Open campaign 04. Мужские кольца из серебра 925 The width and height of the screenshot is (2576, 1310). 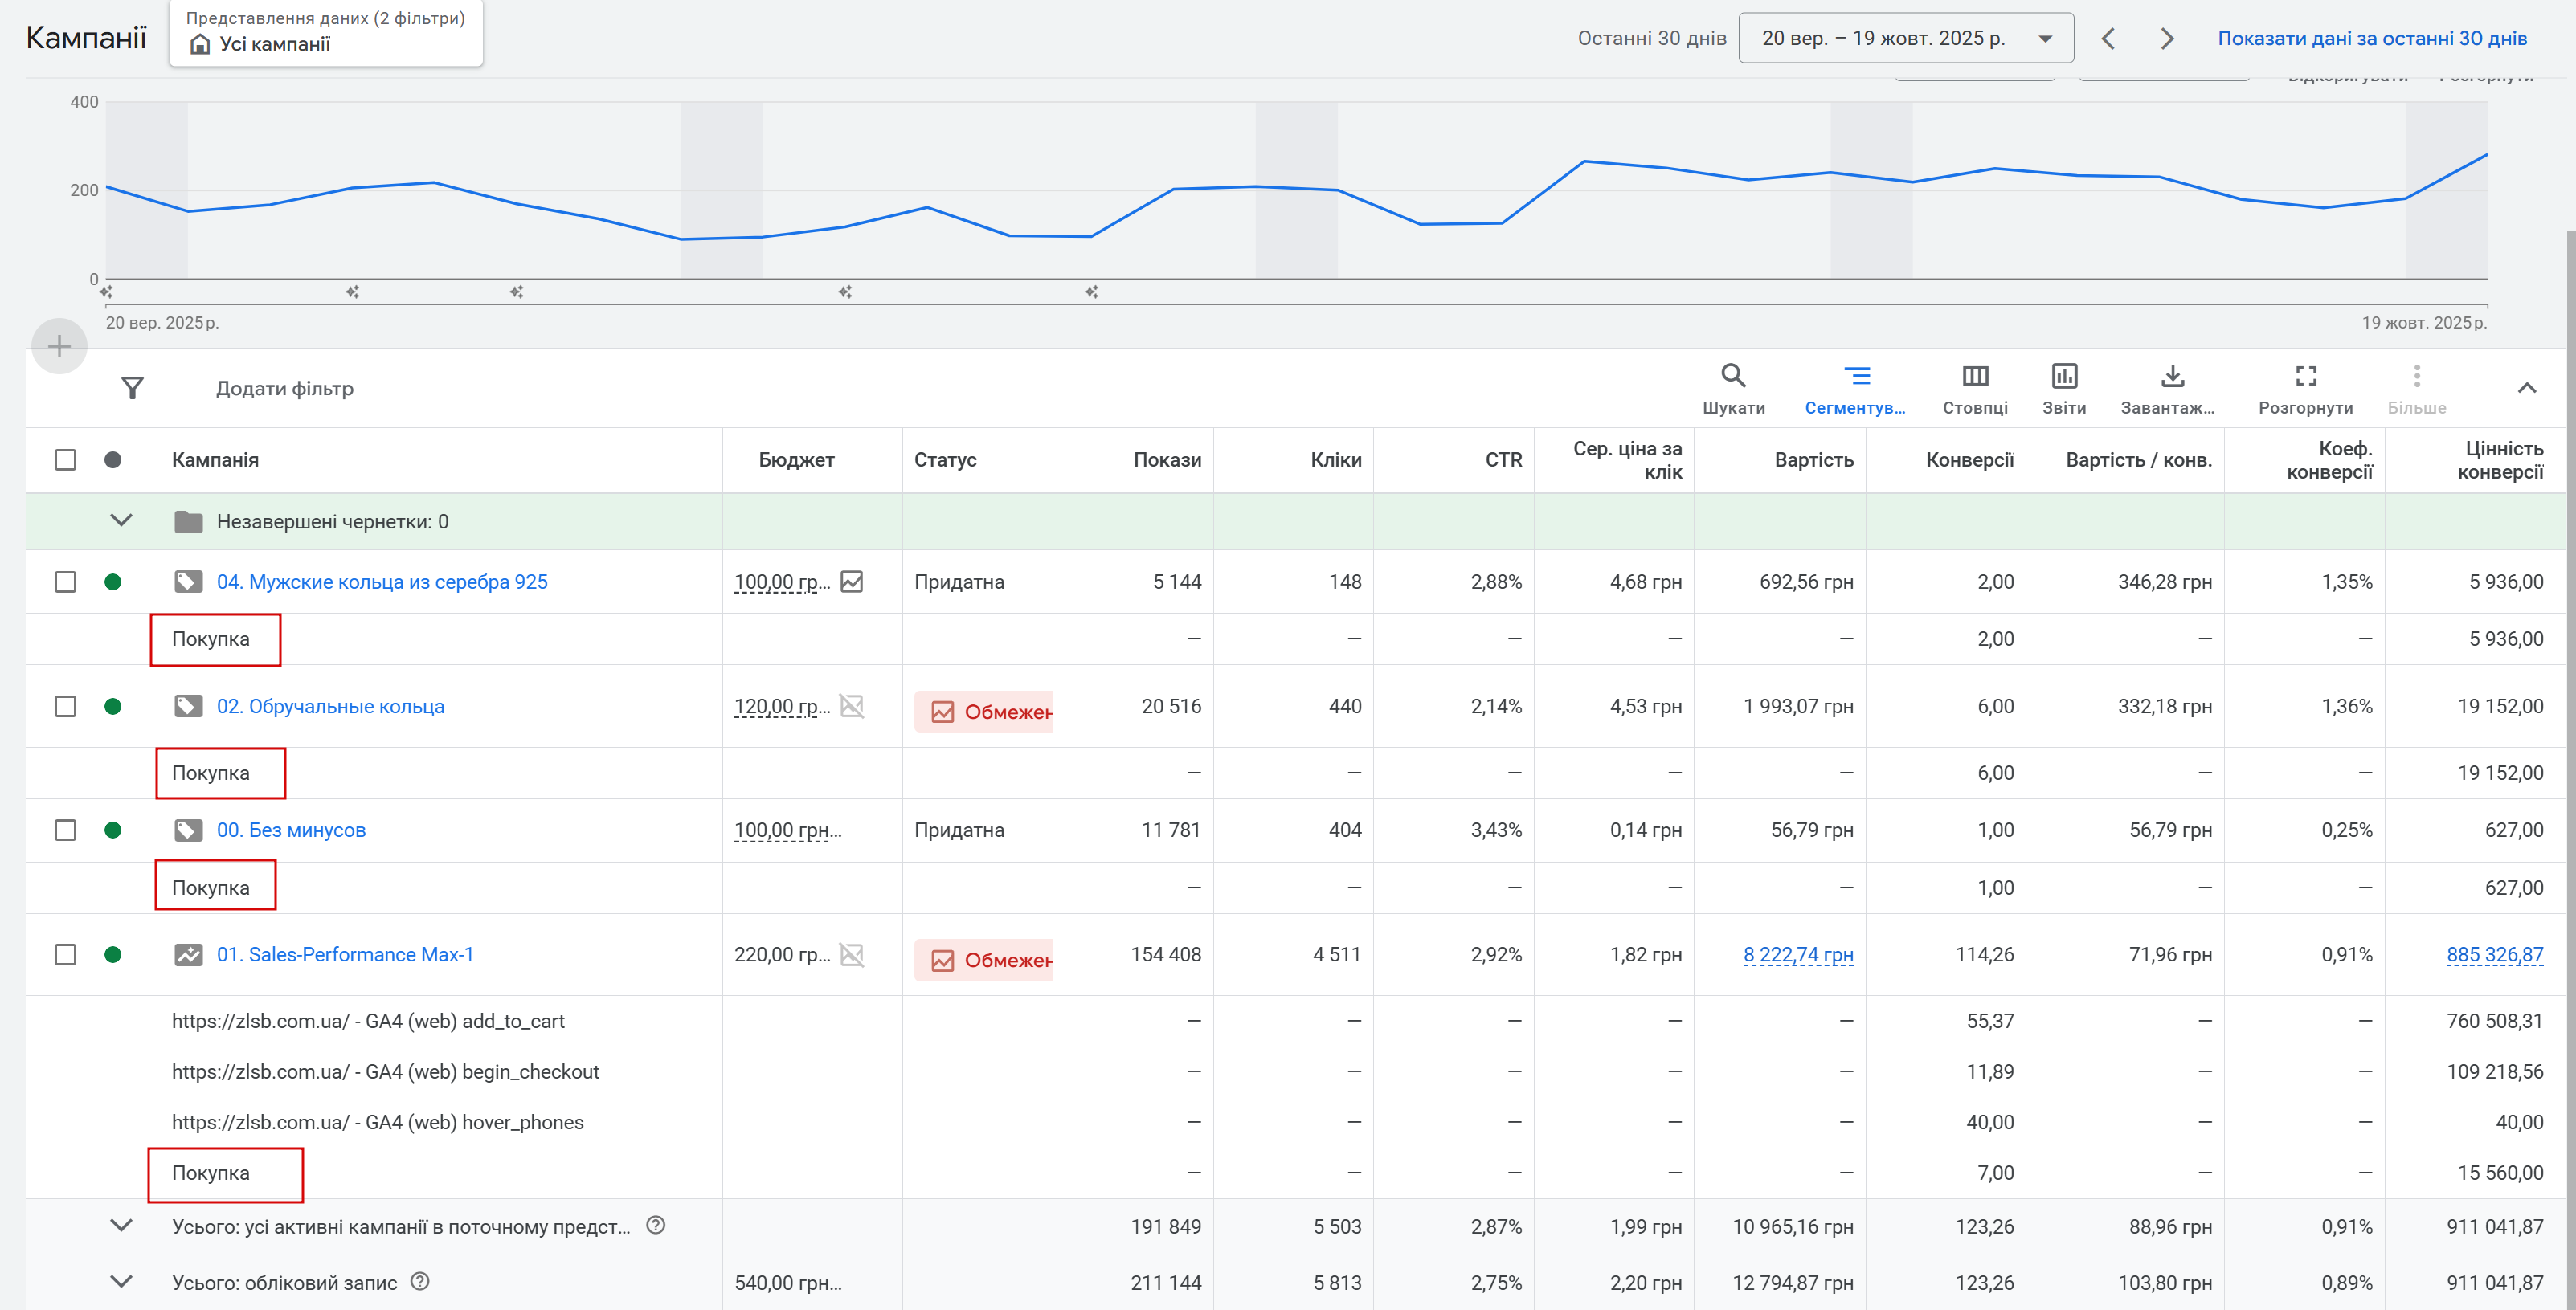click(382, 582)
